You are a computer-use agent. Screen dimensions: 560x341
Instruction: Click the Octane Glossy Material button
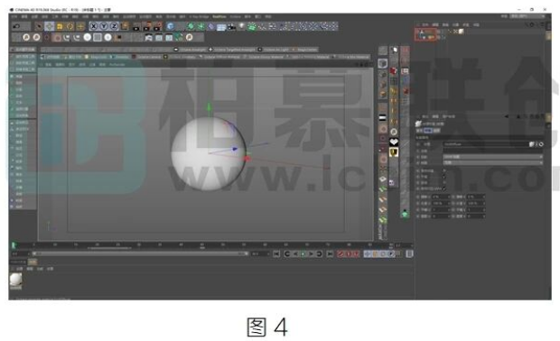point(264,57)
